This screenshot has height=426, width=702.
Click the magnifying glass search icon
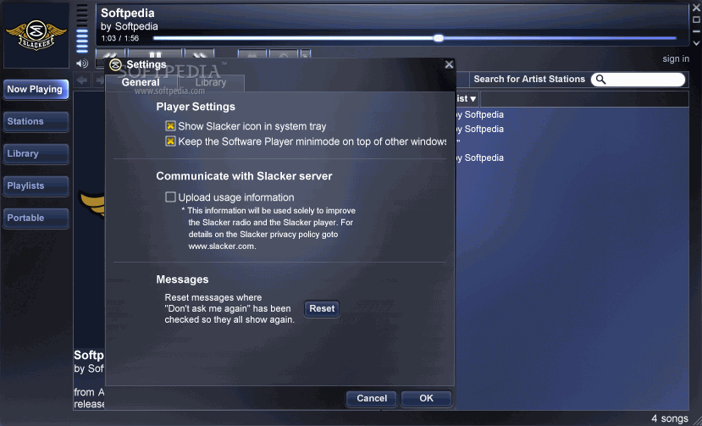(601, 80)
